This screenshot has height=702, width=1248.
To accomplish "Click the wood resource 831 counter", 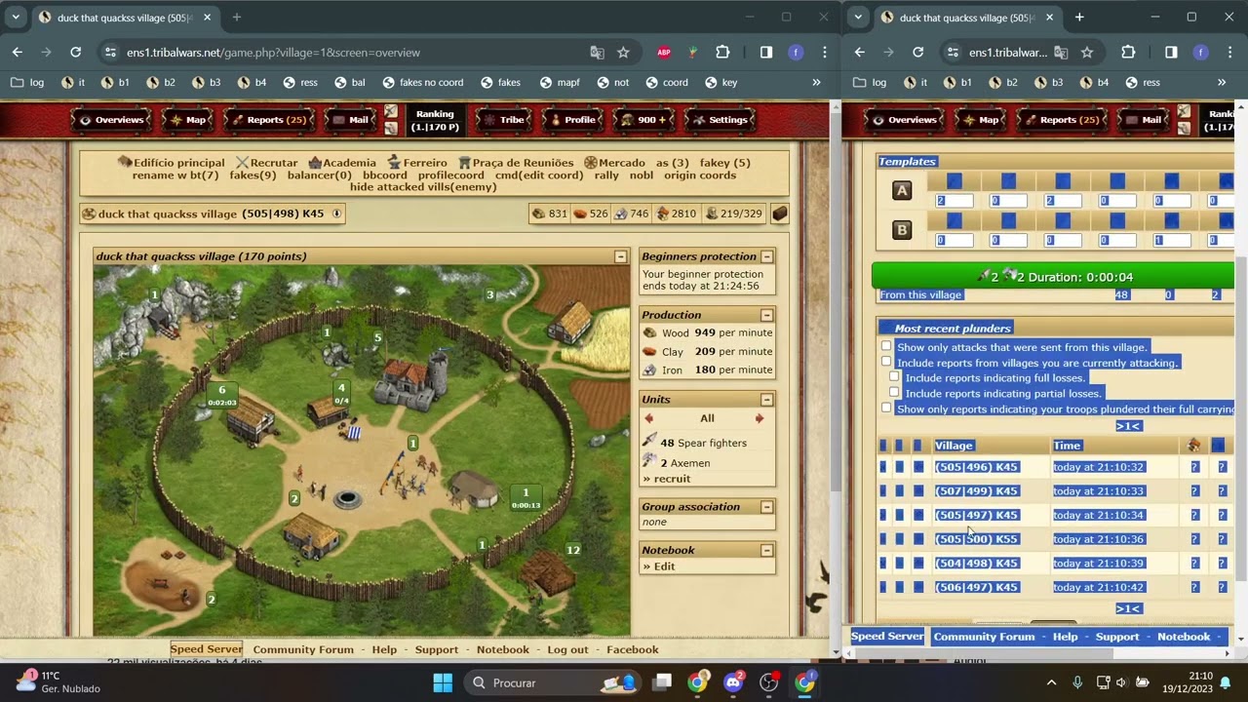I will [551, 214].
